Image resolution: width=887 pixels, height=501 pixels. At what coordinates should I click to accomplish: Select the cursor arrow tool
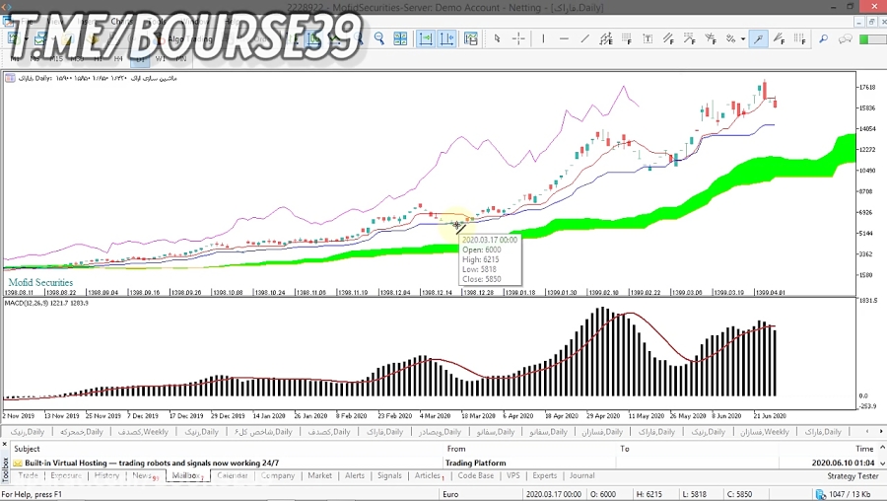pyautogui.click(x=497, y=39)
